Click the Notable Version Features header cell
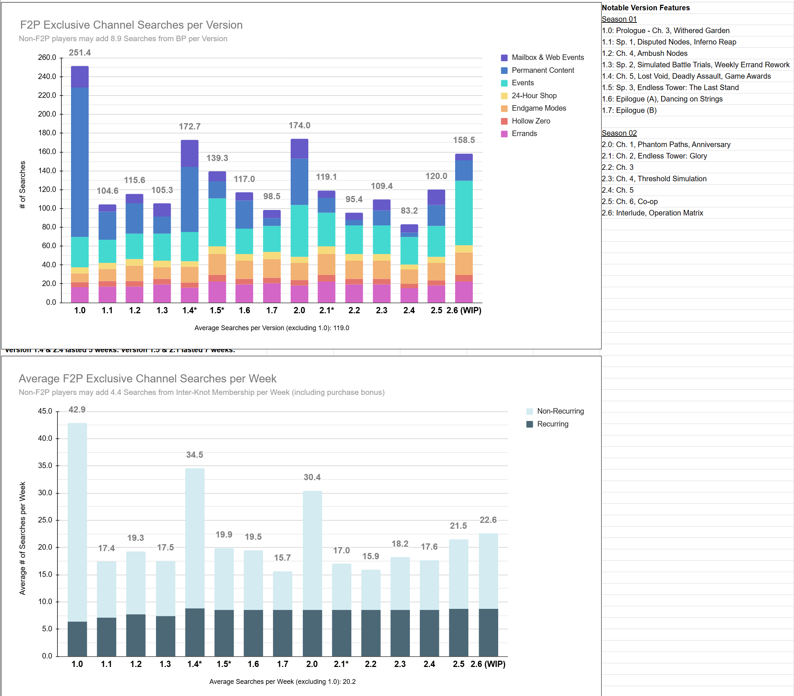Screen dimensions: 794x696 point(646,8)
